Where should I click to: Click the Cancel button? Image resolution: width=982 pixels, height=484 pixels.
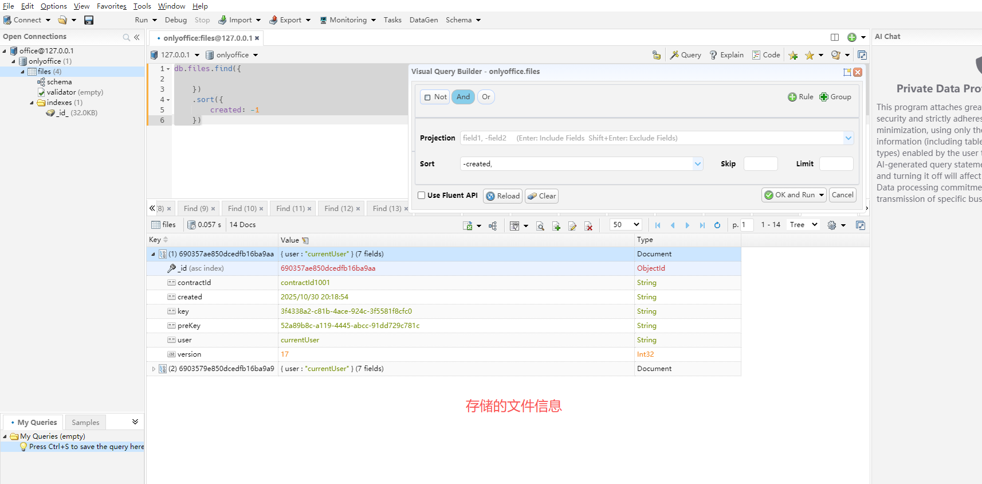click(x=842, y=195)
